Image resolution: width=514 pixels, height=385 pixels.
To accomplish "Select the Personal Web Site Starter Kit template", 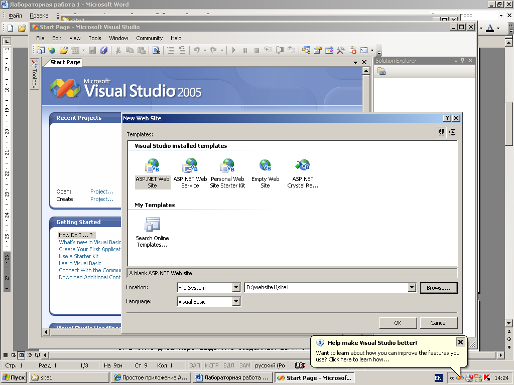I will click(x=227, y=173).
